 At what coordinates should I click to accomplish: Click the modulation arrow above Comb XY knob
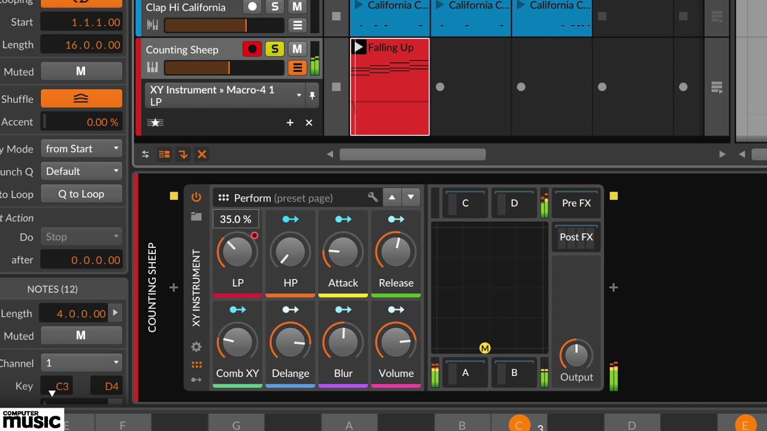click(237, 309)
